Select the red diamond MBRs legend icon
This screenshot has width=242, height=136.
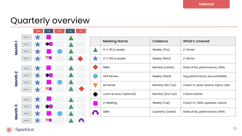click(95, 67)
